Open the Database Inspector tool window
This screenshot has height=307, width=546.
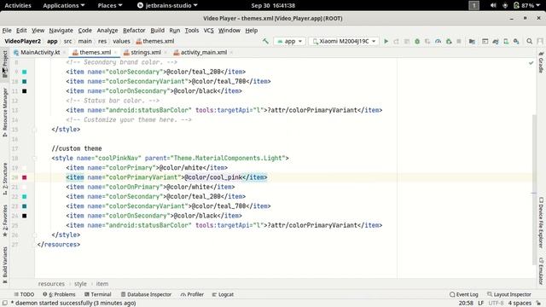click(x=146, y=294)
